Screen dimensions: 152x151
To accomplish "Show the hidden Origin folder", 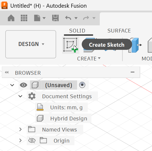I will (x=32, y=140).
